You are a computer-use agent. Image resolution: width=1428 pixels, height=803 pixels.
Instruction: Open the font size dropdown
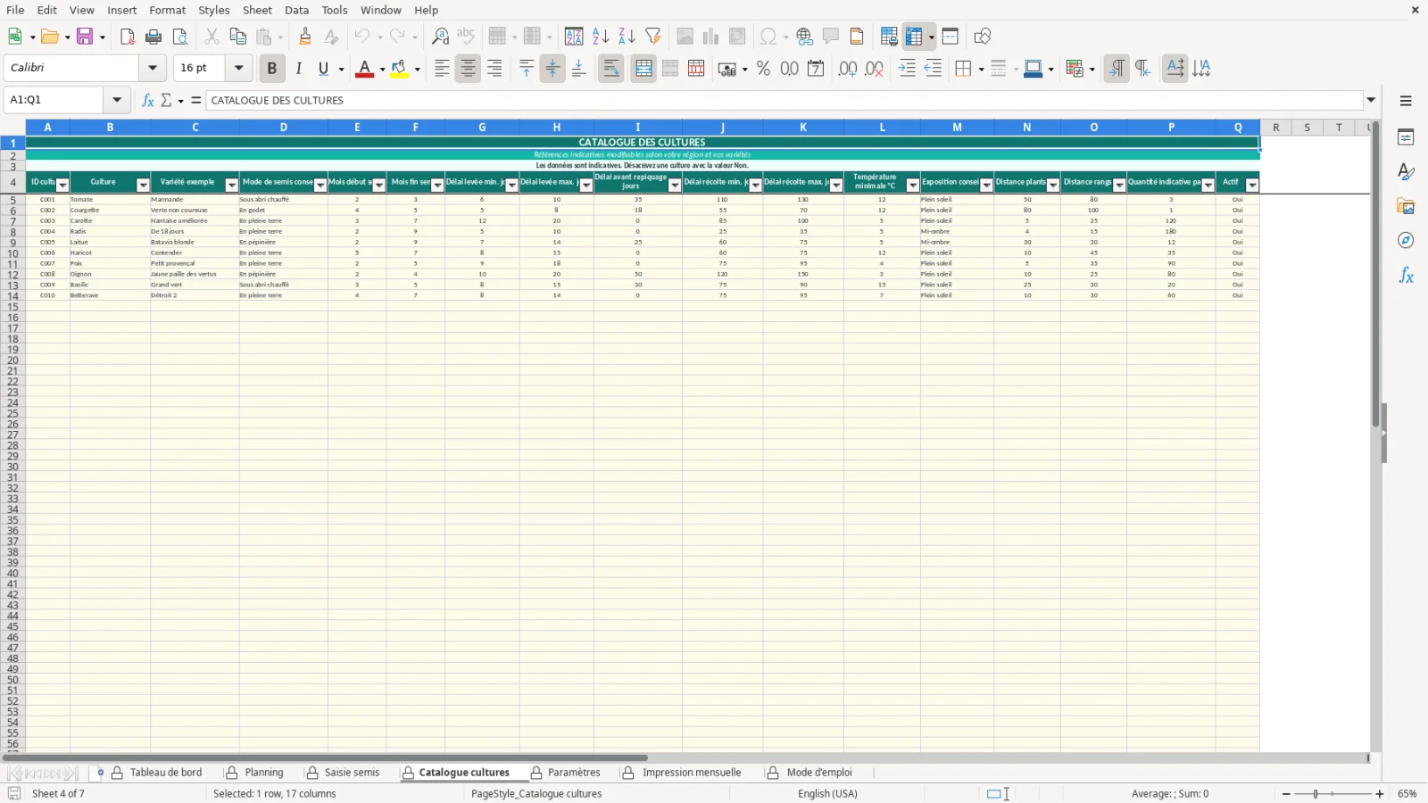pos(238,68)
